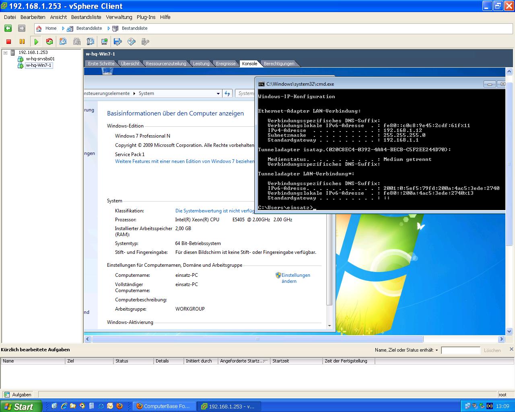Click the second Bestandsliste breadcrumb icon
The height and width of the screenshot is (412, 515).
pyautogui.click(x=115, y=29)
